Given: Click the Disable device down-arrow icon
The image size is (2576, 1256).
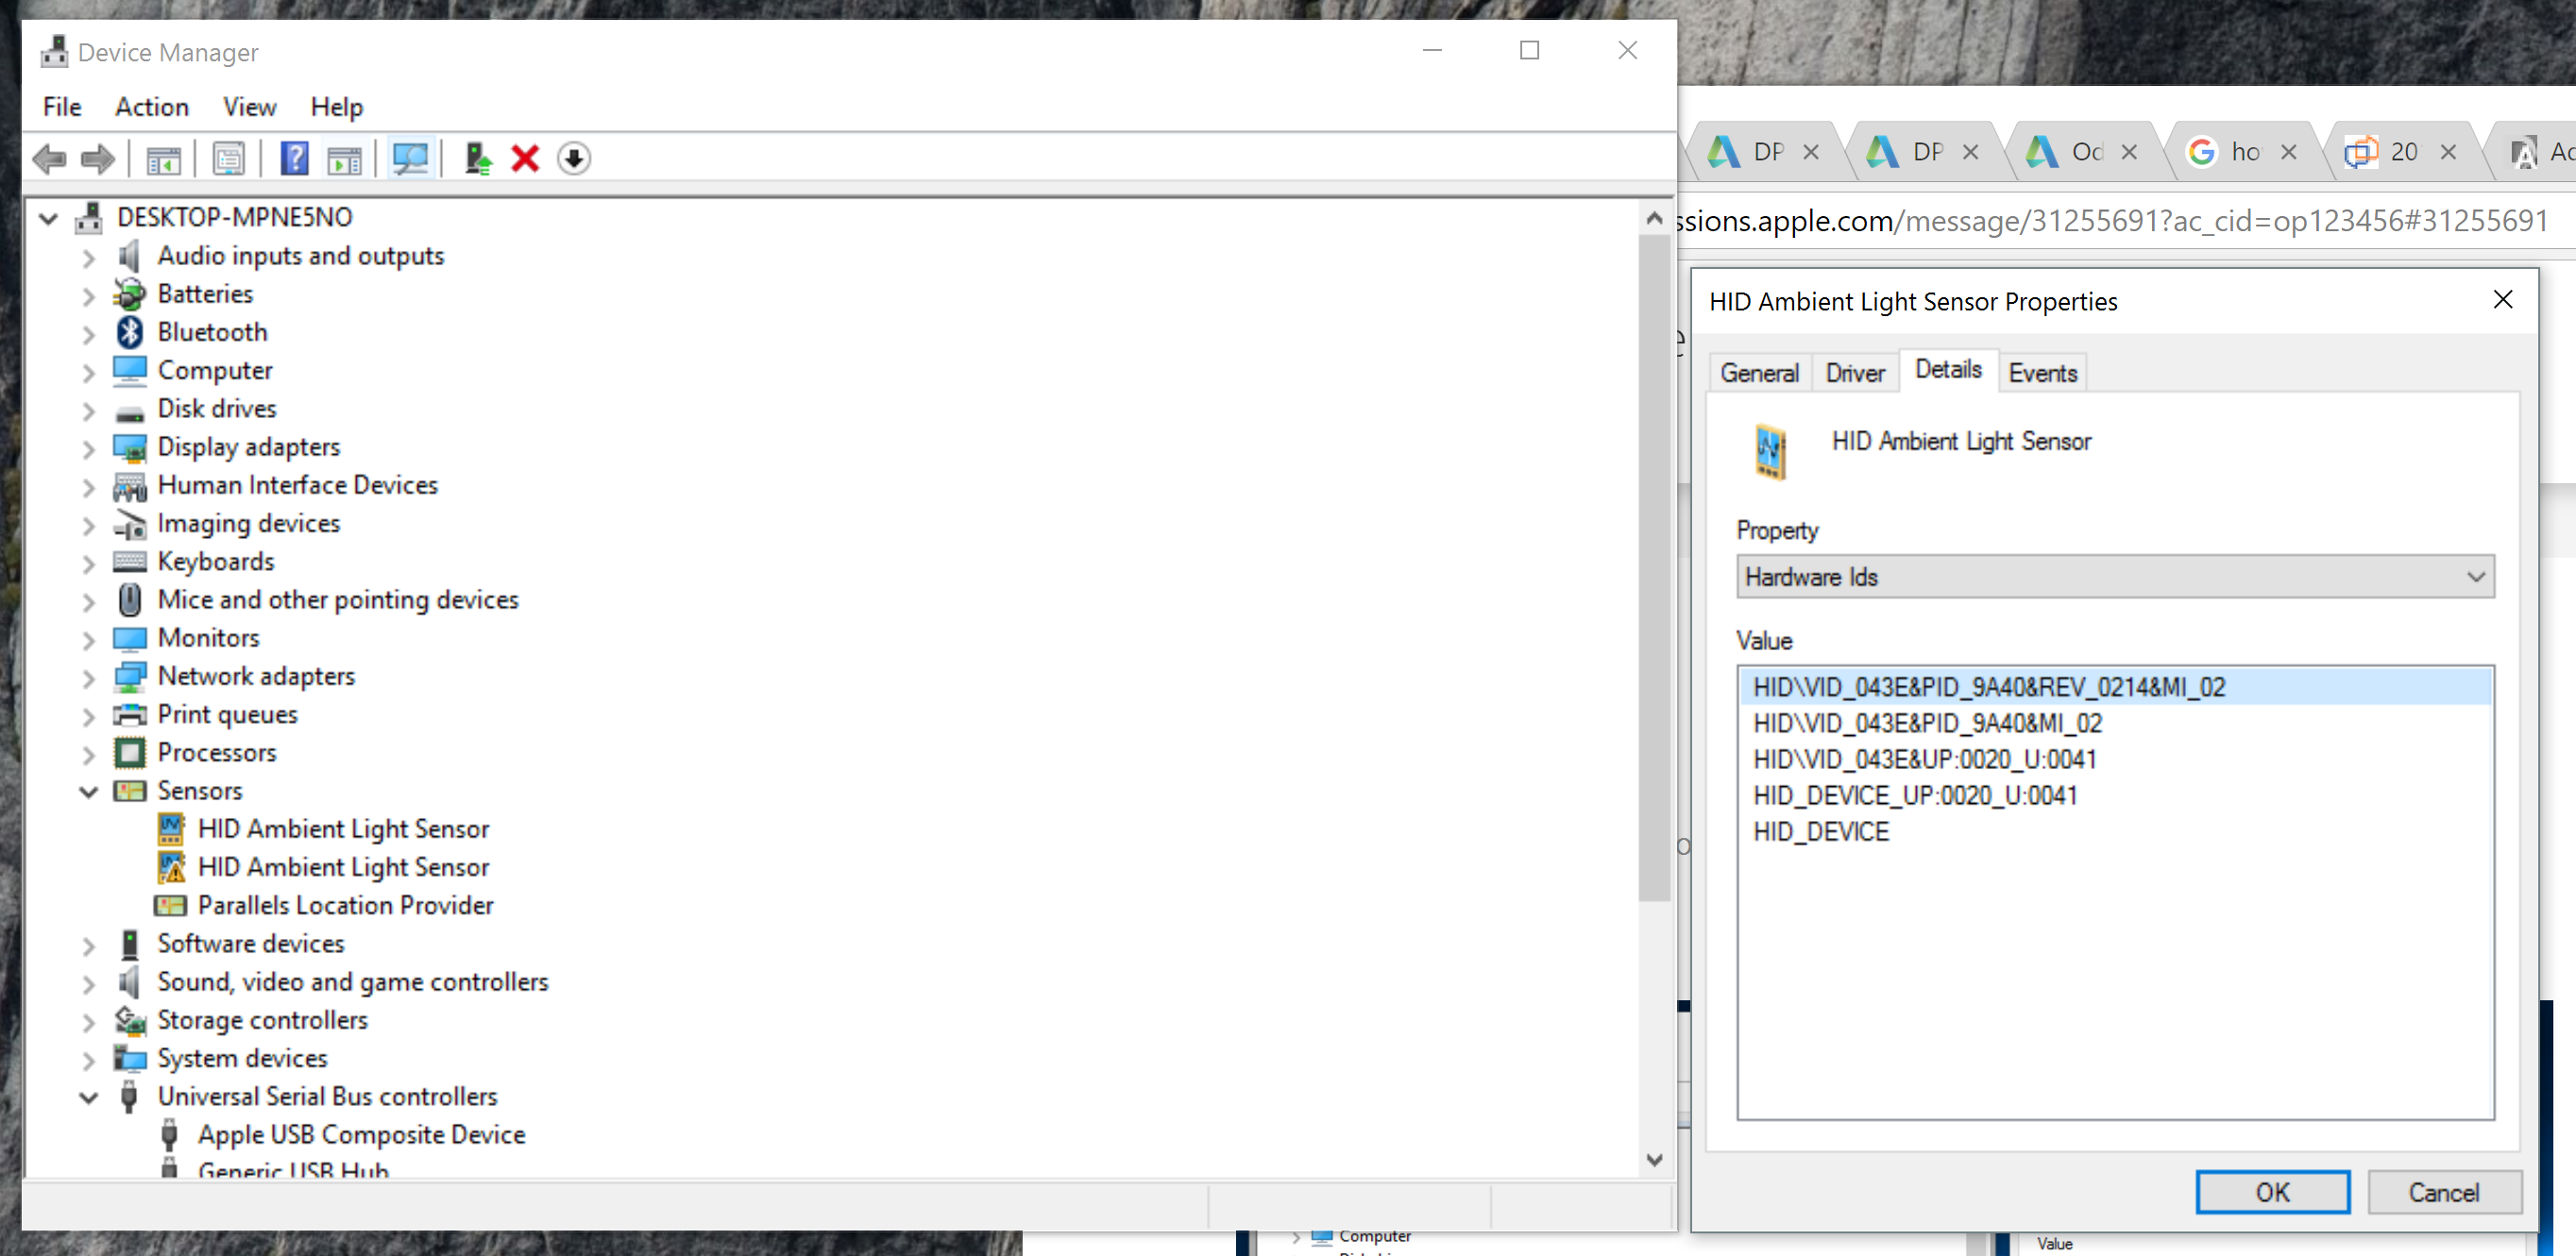Looking at the screenshot, I should [574, 159].
